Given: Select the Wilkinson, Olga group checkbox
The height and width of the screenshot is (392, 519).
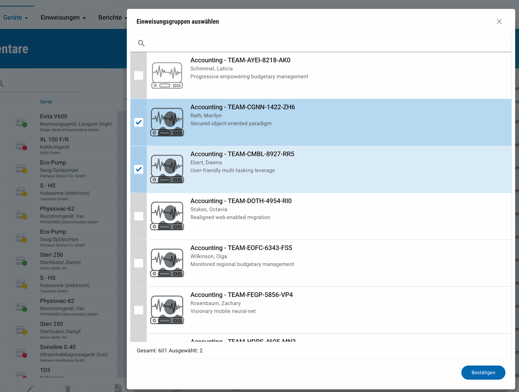Looking at the screenshot, I should pos(139,263).
